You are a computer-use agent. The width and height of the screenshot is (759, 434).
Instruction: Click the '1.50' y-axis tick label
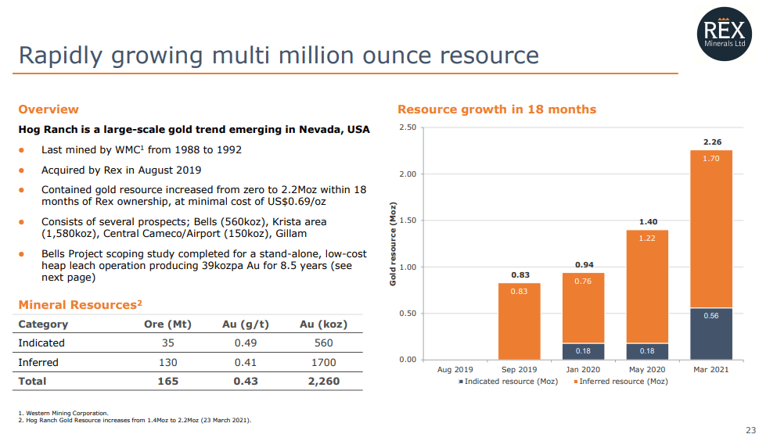pos(408,221)
